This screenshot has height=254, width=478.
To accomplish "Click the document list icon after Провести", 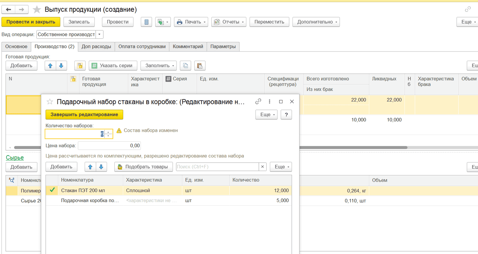I will [146, 22].
